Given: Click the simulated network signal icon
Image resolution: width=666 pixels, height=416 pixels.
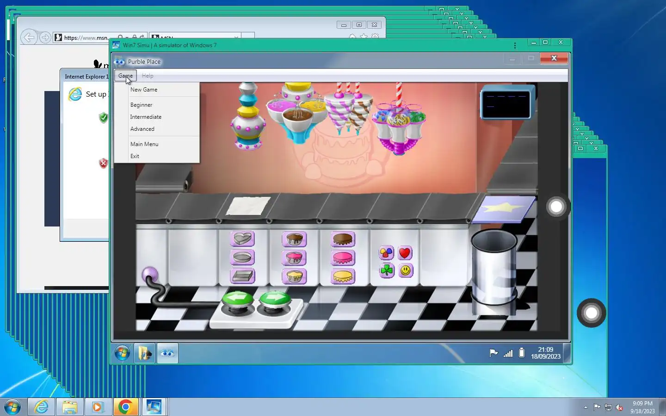Looking at the screenshot, I should [x=508, y=354].
